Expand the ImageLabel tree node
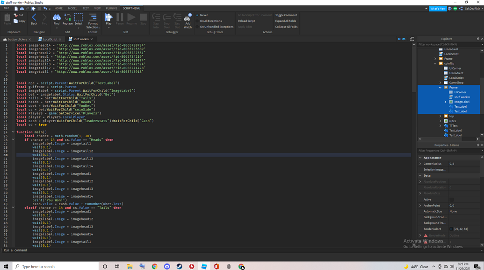This screenshot has width=484, height=270. coord(445,102)
